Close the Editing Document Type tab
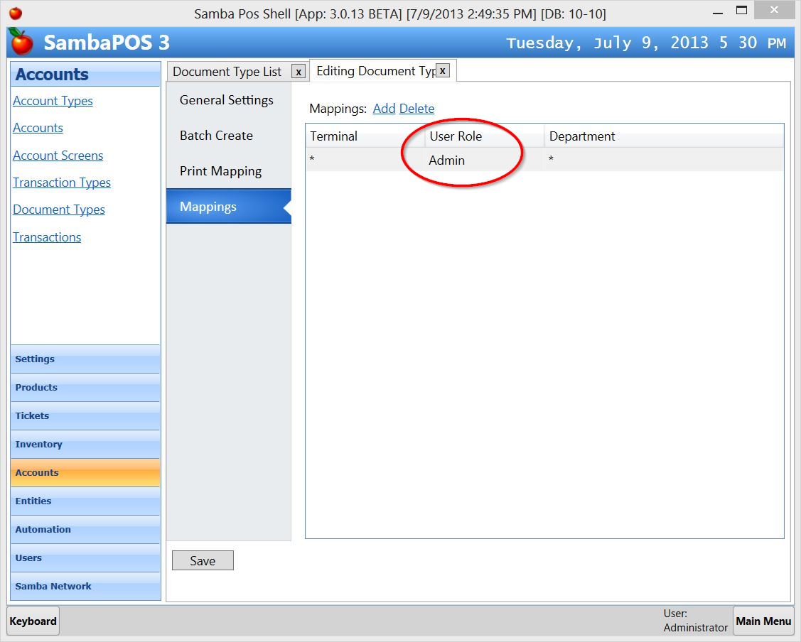Image resolution: width=801 pixels, height=642 pixels. pos(442,71)
